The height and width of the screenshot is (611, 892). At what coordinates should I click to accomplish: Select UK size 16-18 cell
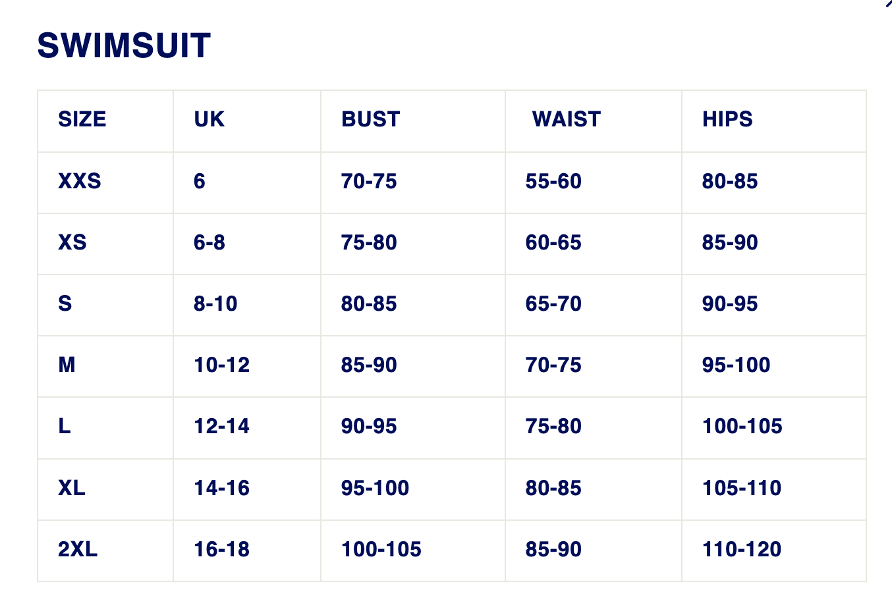221,549
